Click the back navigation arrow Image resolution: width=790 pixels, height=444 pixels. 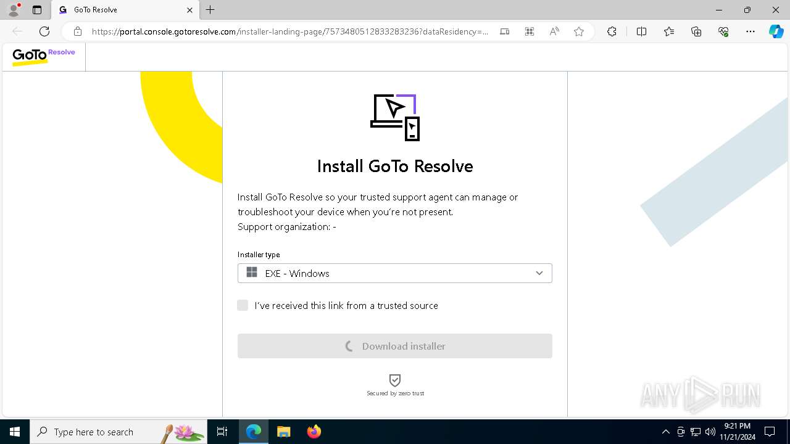pyautogui.click(x=17, y=31)
